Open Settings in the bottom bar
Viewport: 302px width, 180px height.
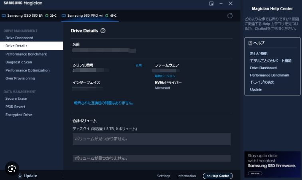[163, 176]
